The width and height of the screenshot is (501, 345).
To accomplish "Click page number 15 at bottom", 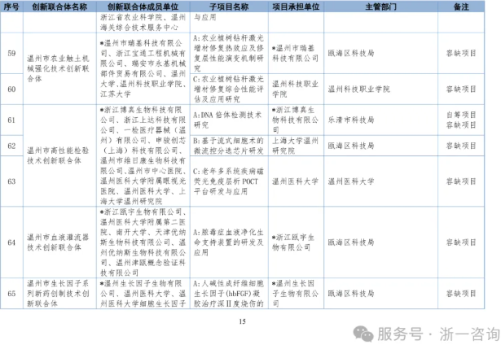I will (241, 321).
